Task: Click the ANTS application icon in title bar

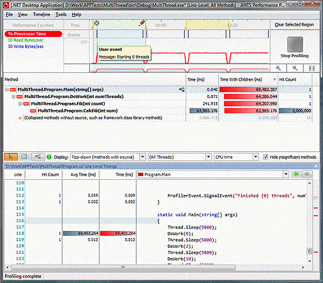Action: pos(6,5)
